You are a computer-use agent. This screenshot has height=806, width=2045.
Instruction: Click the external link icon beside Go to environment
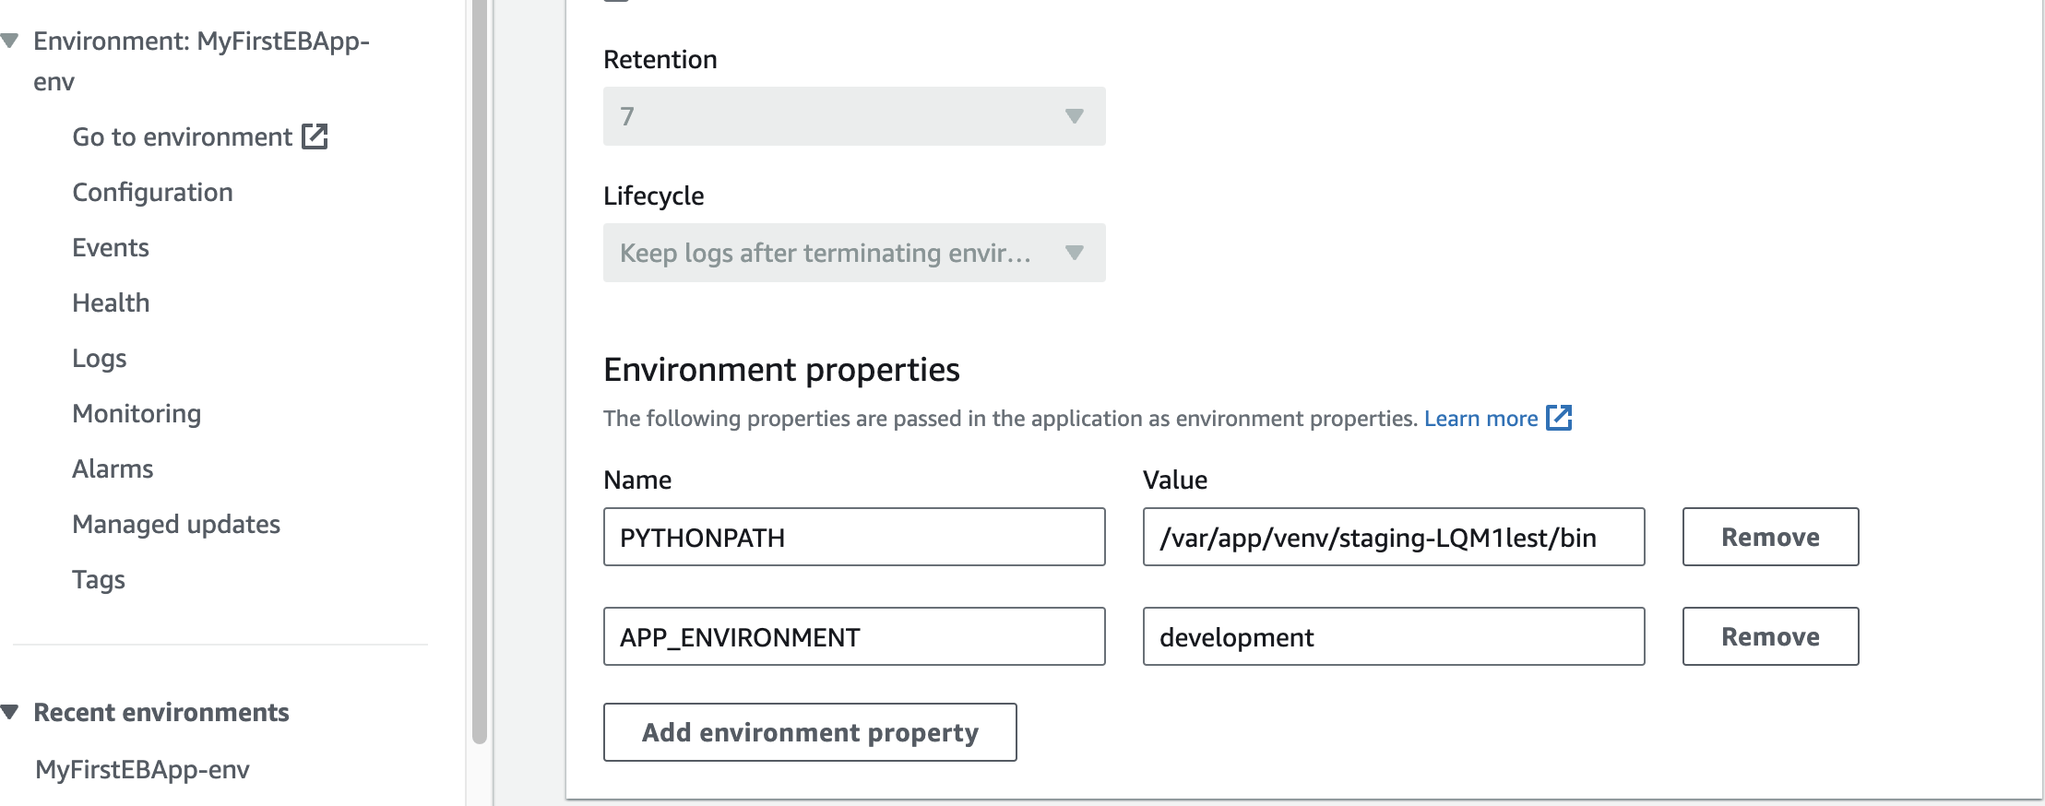click(x=315, y=136)
